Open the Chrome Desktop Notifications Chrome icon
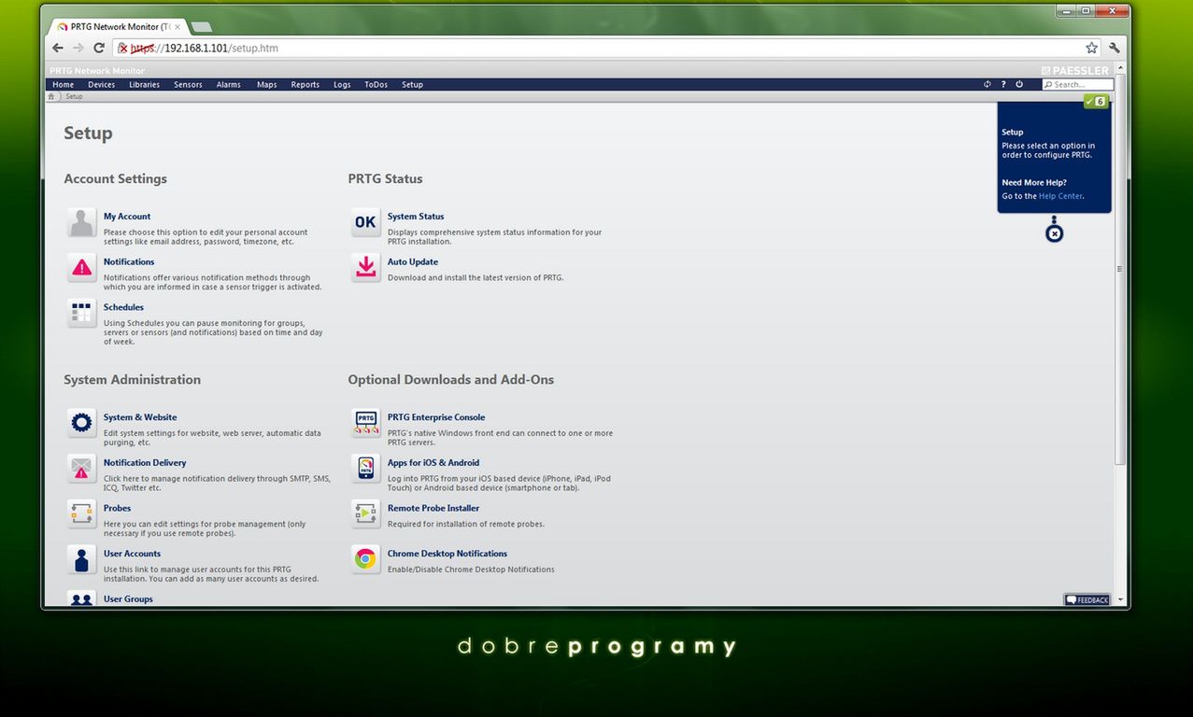 (x=365, y=559)
